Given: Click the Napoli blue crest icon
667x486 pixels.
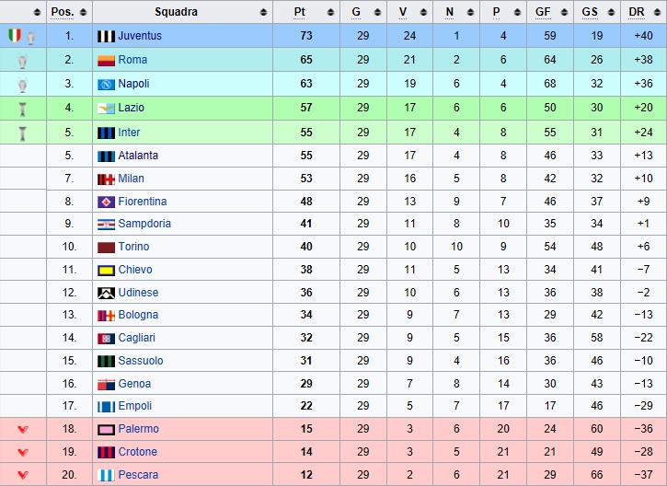Looking at the screenshot, I should pyautogui.click(x=106, y=85).
